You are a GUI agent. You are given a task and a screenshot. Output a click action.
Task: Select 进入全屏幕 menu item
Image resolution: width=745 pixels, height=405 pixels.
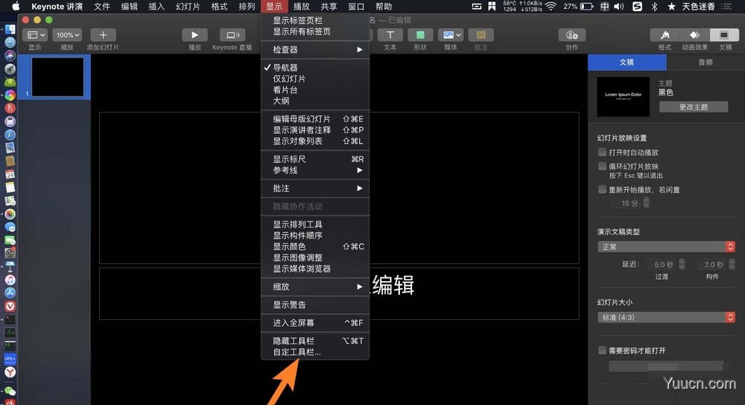(x=315, y=323)
